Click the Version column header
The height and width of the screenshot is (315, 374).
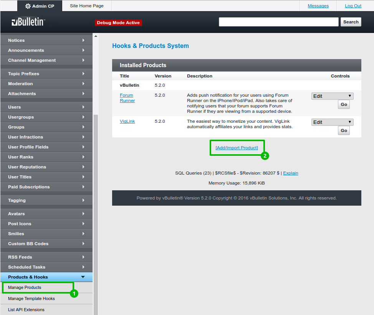163,76
